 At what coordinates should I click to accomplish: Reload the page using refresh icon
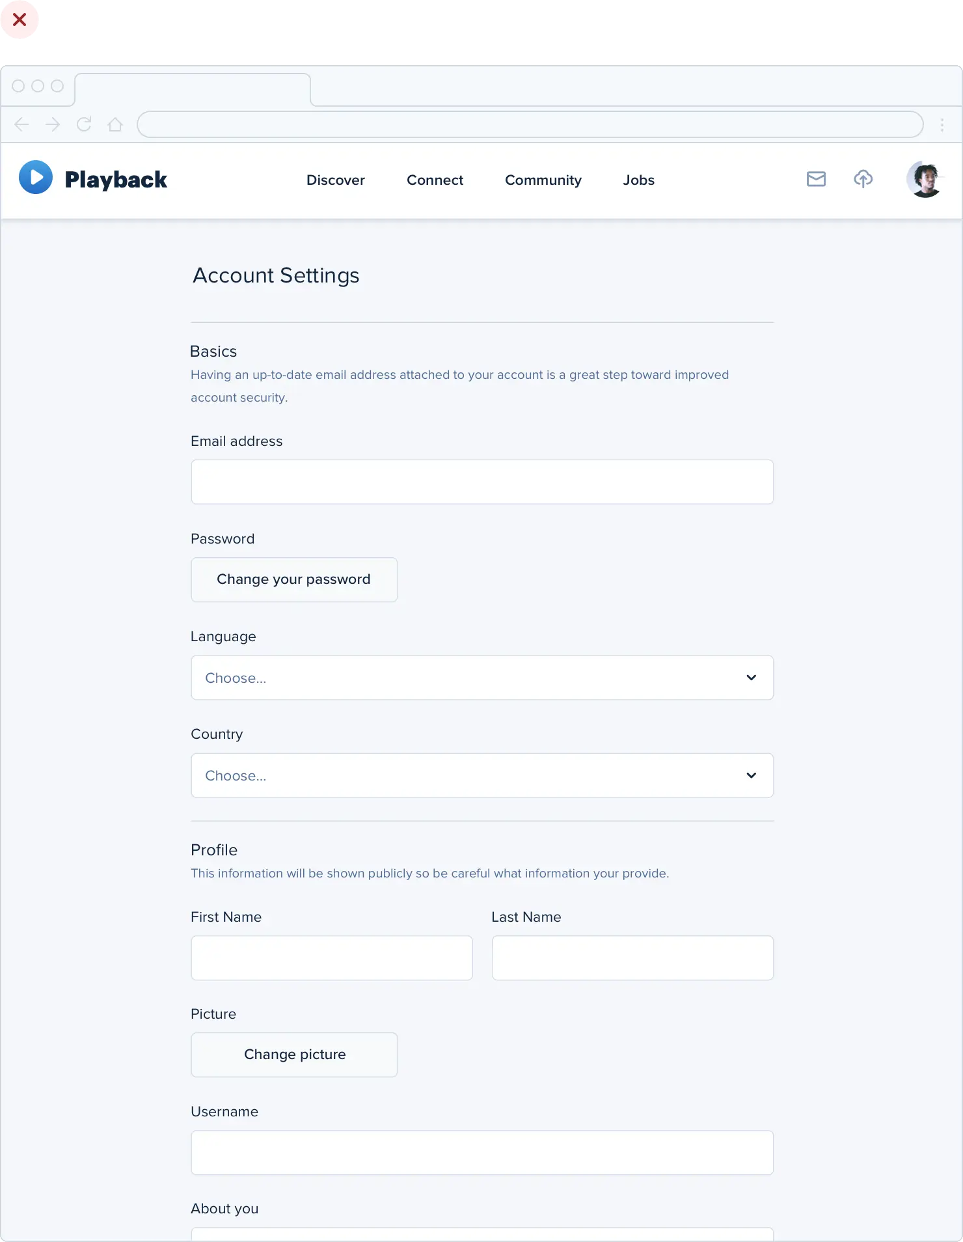[84, 124]
